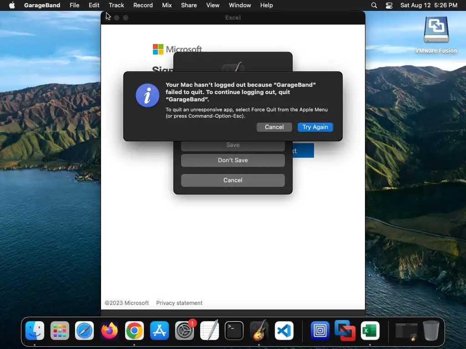
Task: Open Control Center in the menu bar
Action: [x=389, y=5]
